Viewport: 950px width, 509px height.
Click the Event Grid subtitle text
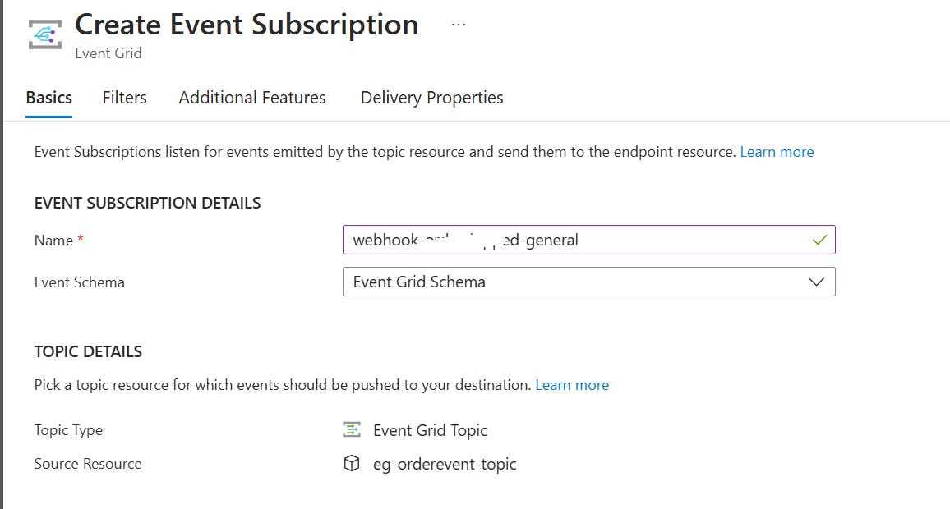tap(108, 53)
